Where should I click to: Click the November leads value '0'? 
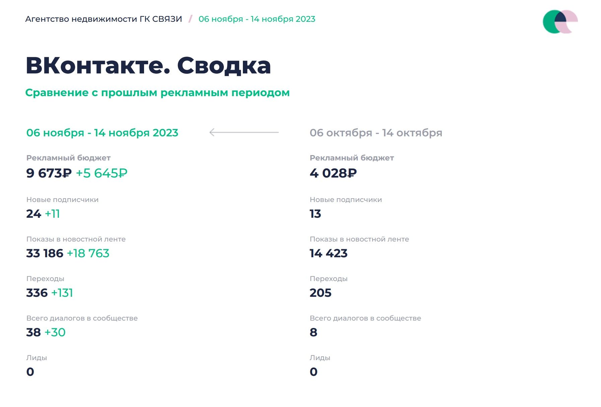(30, 372)
